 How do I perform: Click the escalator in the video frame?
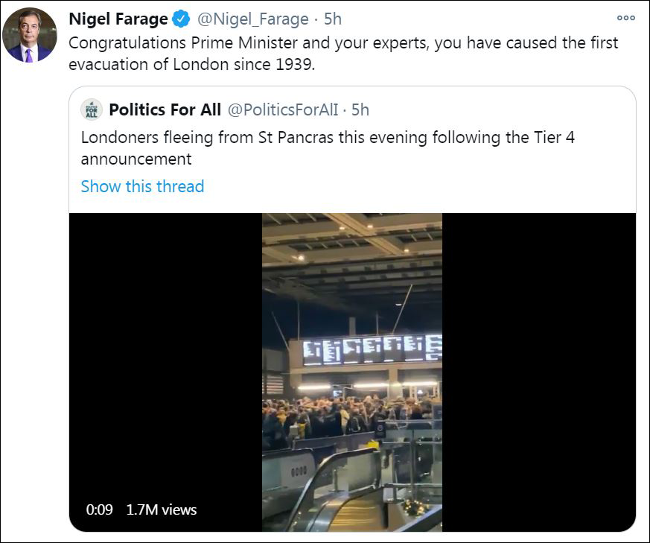click(350, 495)
